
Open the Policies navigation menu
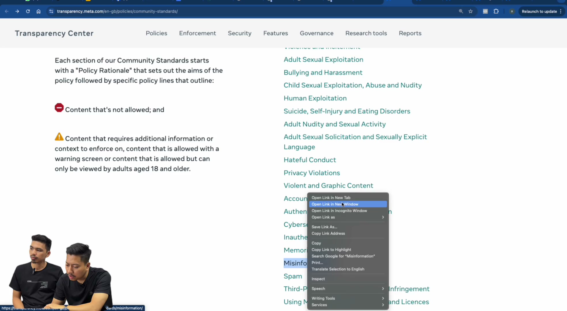156,33
